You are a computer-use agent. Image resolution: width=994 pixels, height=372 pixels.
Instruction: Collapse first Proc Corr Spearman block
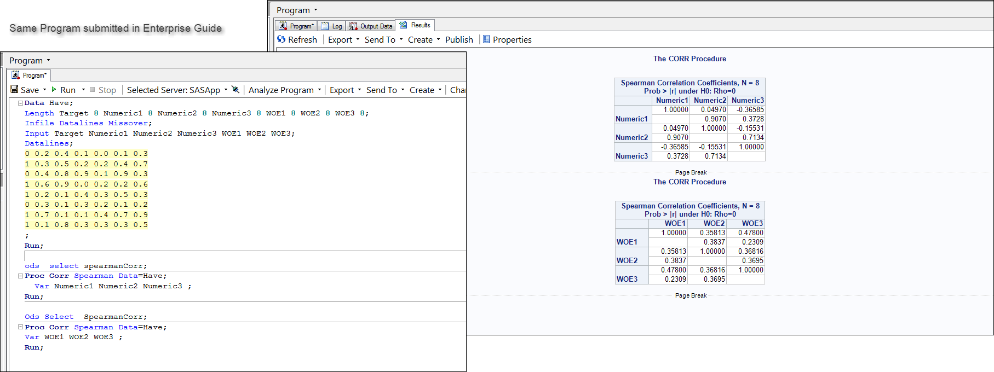(x=20, y=276)
